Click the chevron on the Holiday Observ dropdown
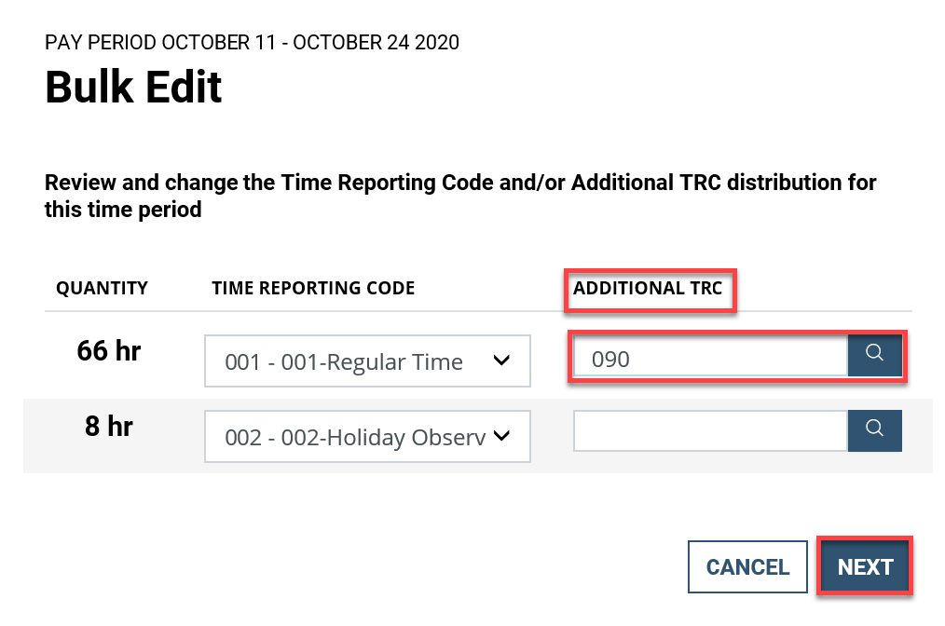945x626 pixels. coord(503,436)
